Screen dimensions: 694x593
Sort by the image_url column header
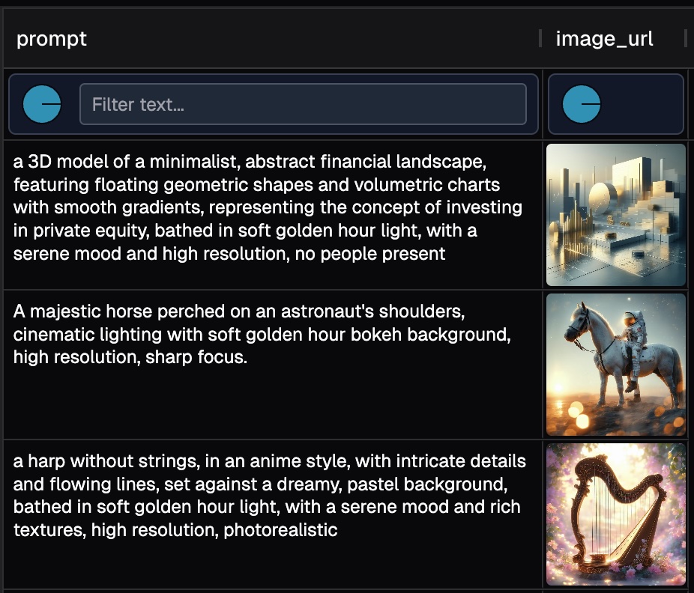[x=604, y=39]
